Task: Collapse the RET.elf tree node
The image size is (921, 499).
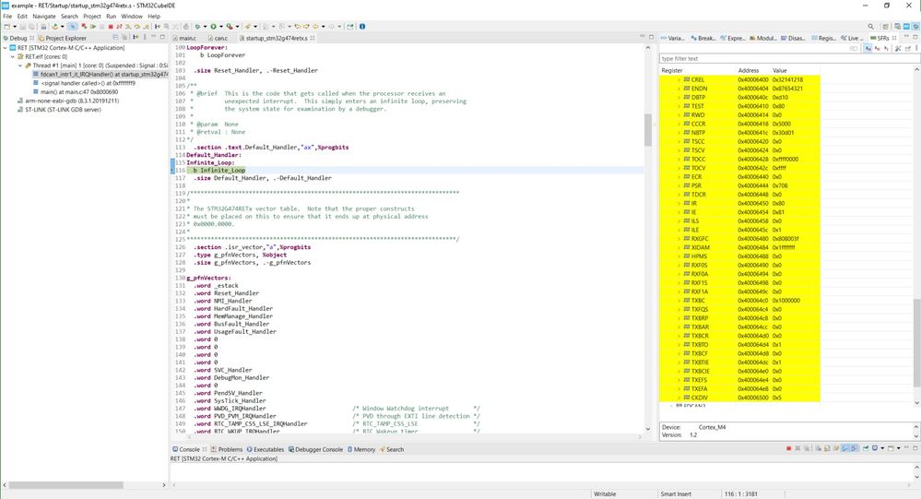Action: pos(12,56)
